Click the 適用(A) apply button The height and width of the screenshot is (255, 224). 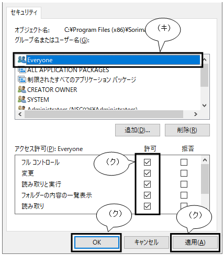point(195,242)
